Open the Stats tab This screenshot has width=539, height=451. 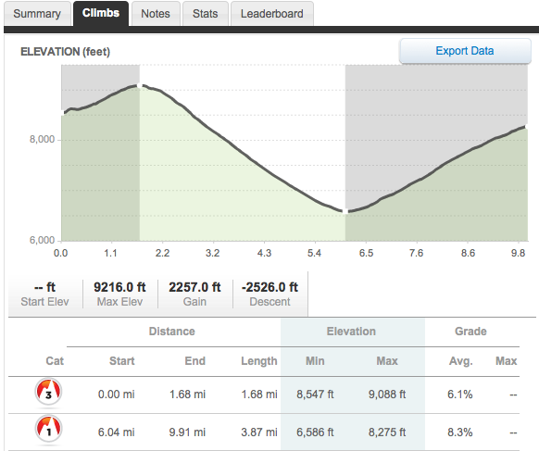(205, 14)
